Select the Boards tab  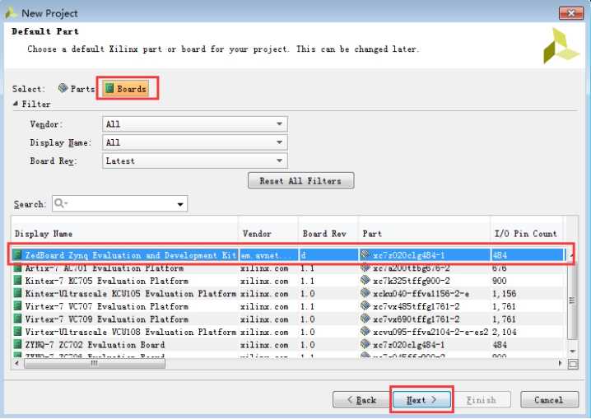tap(126, 89)
